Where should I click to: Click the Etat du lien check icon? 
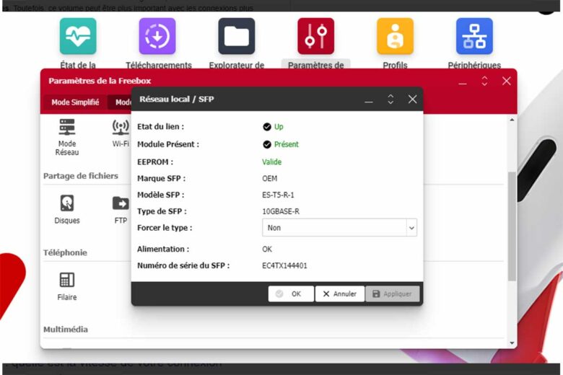(267, 127)
